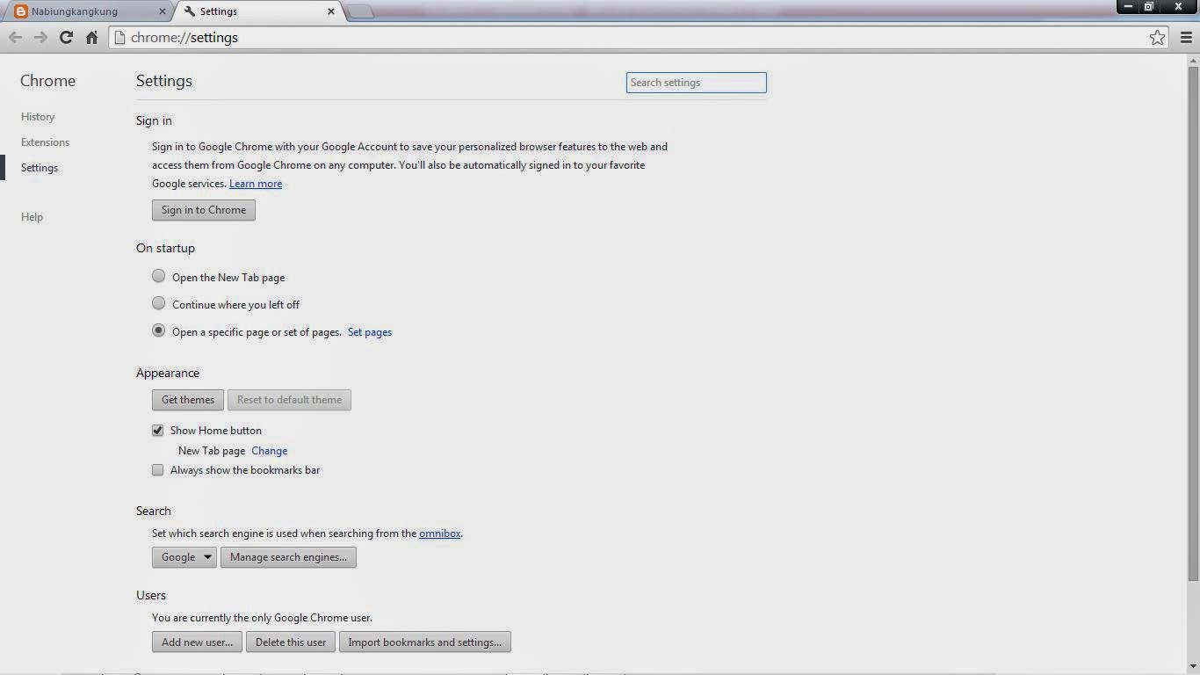1200x675 pixels.
Task: Open the Google search engine dropdown
Action: tap(184, 557)
